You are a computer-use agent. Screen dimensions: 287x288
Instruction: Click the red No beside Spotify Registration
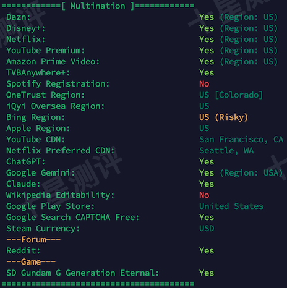pos(204,84)
